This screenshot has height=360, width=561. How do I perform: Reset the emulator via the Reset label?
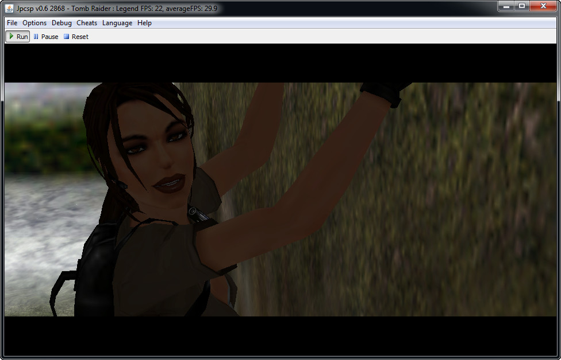pyautogui.click(x=80, y=37)
